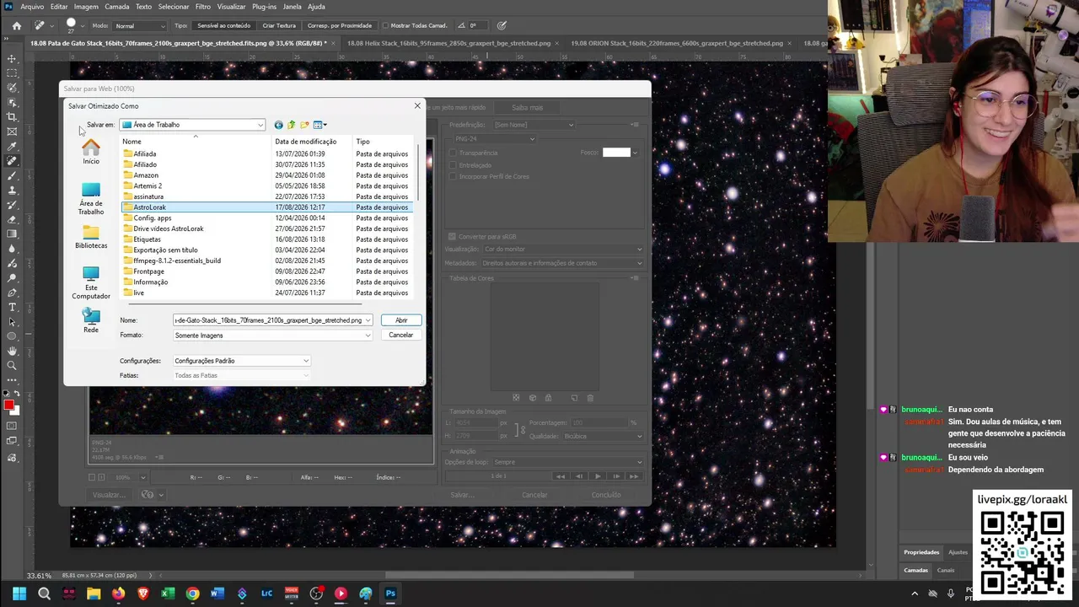
Task: Select the Frame tool
Action: pyautogui.click(x=12, y=132)
